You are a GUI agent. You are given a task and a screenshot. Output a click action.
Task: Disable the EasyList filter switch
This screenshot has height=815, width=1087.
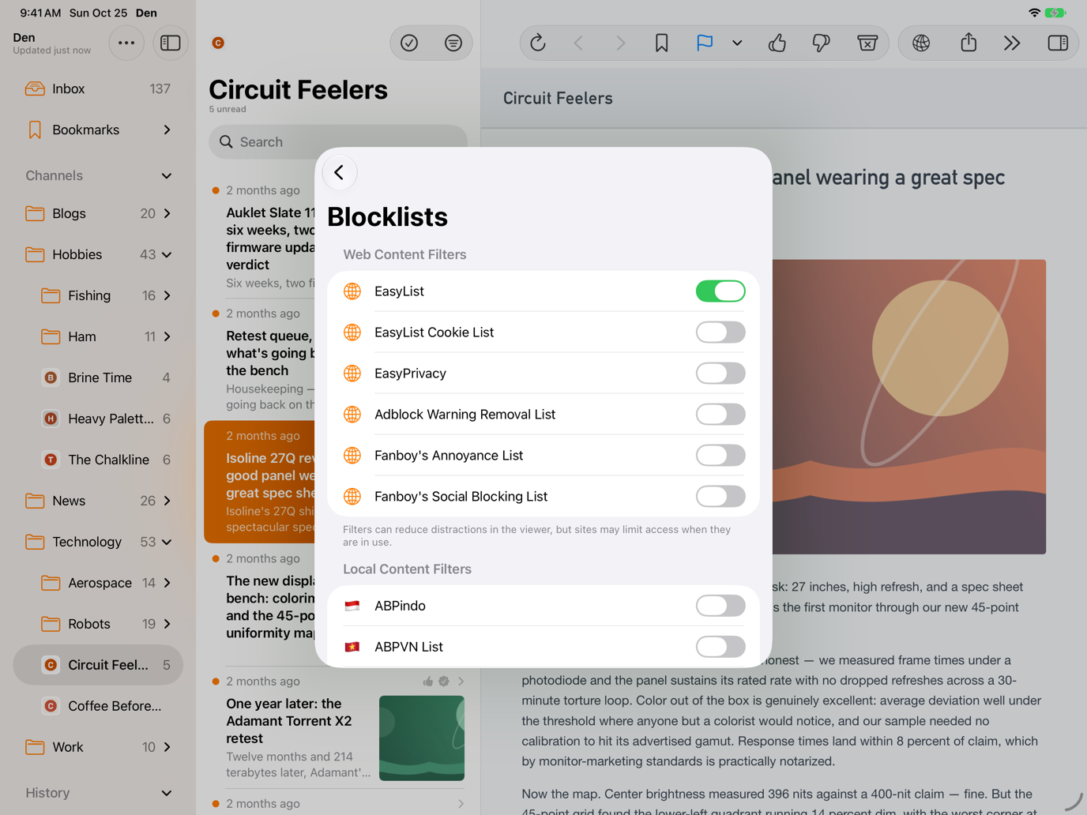720,291
